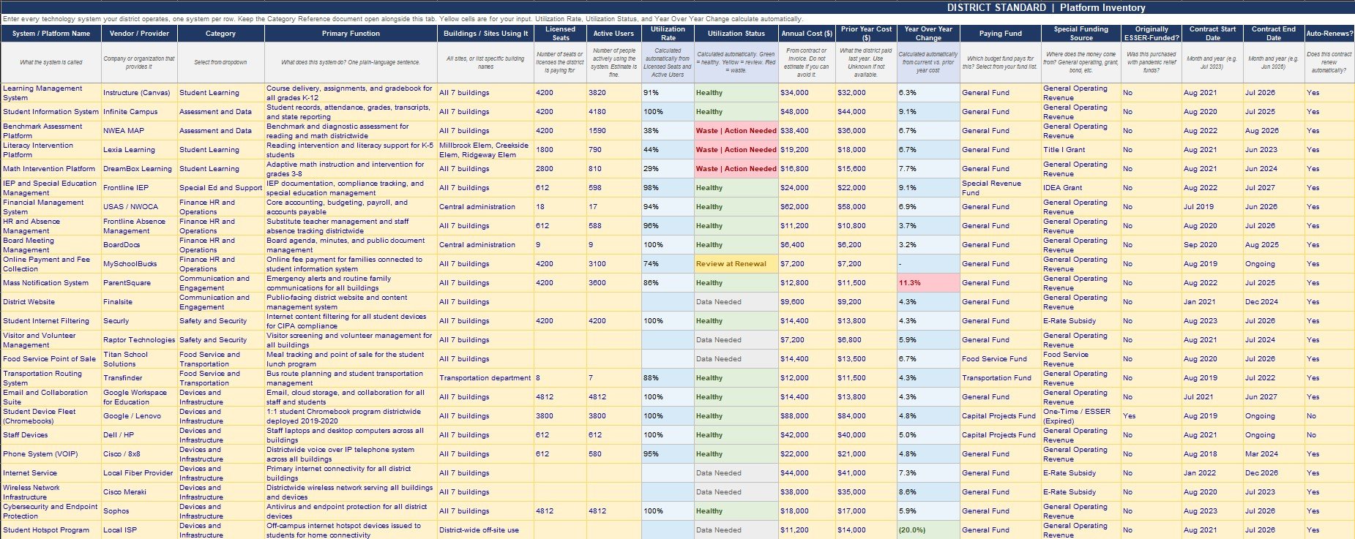Click the 'Special Ed and Support' category cell

(220, 188)
